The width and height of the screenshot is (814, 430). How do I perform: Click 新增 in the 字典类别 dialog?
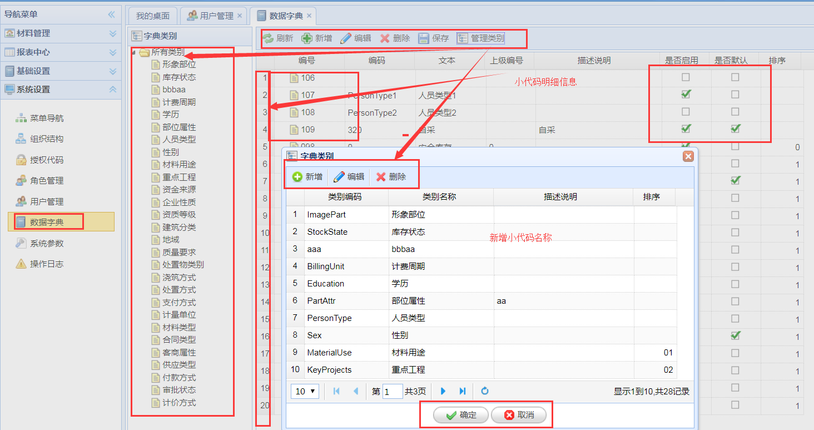[x=307, y=177]
